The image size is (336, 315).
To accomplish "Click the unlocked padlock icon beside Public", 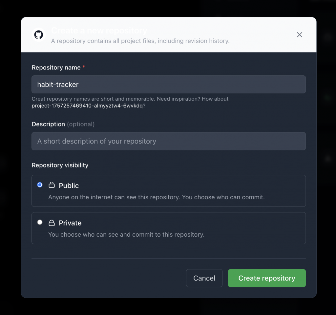I will point(52,185).
